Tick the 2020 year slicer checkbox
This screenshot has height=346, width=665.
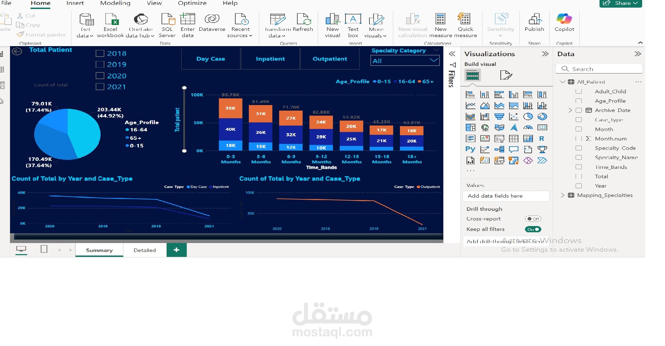click(100, 76)
